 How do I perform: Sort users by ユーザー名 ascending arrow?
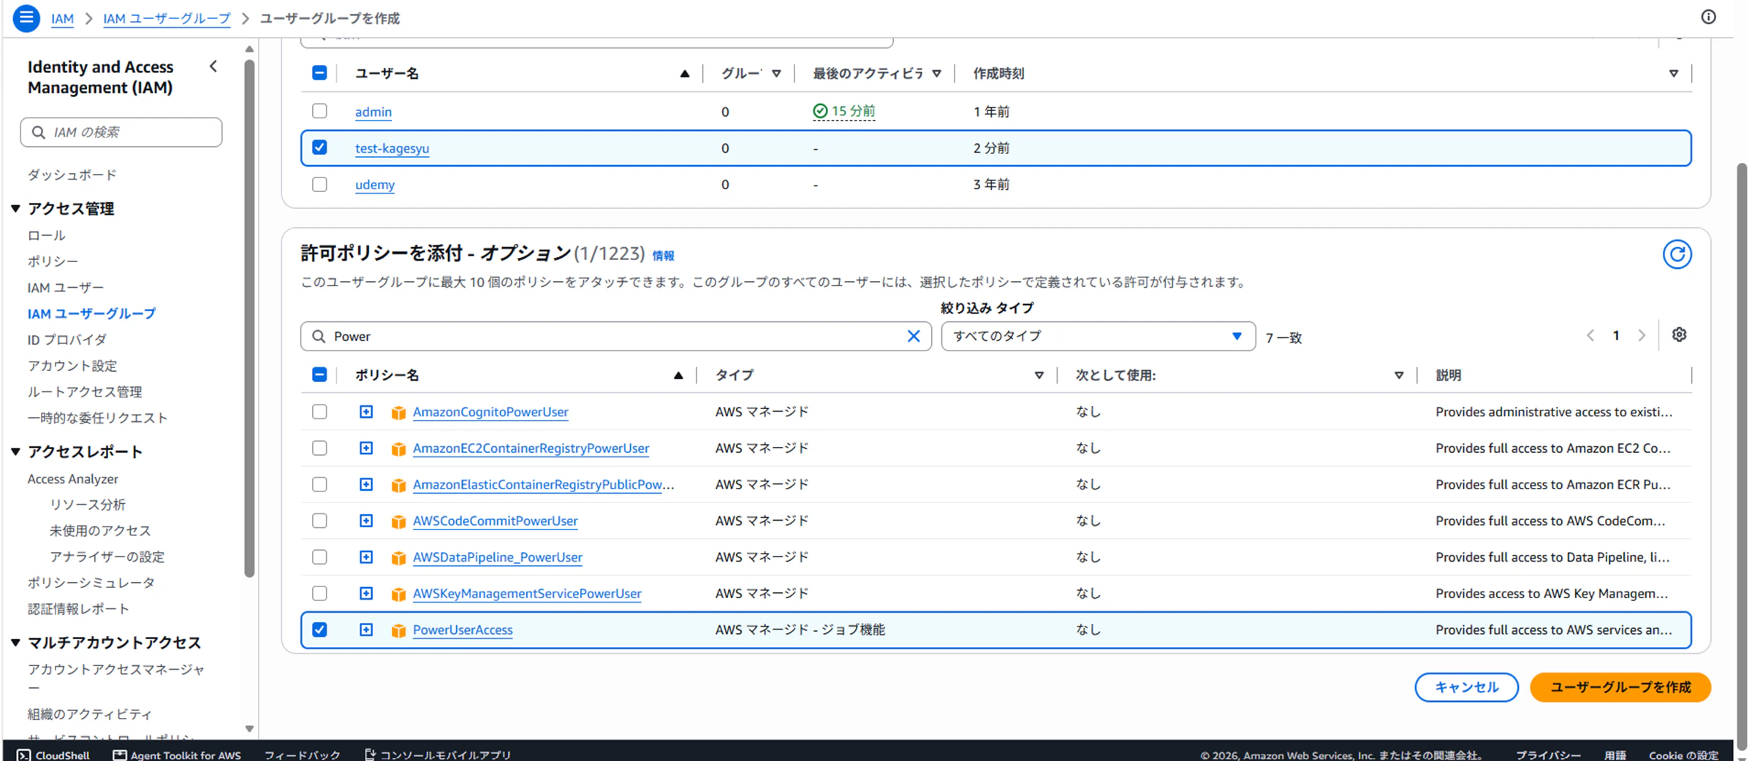(684, 73)
